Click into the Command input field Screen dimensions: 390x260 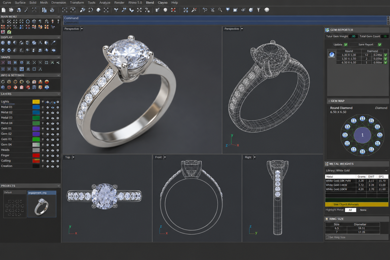[x=225, y=18]
